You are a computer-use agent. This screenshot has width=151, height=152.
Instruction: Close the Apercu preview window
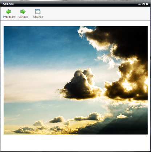coord(147,4)
